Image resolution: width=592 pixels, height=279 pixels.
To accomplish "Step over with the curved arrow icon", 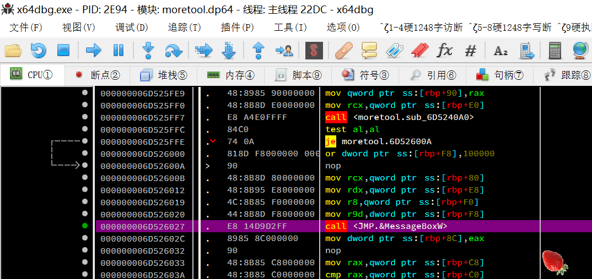I will (174, 50).
